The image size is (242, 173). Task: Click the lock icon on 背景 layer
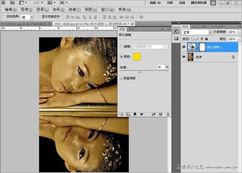click(233, 57)
